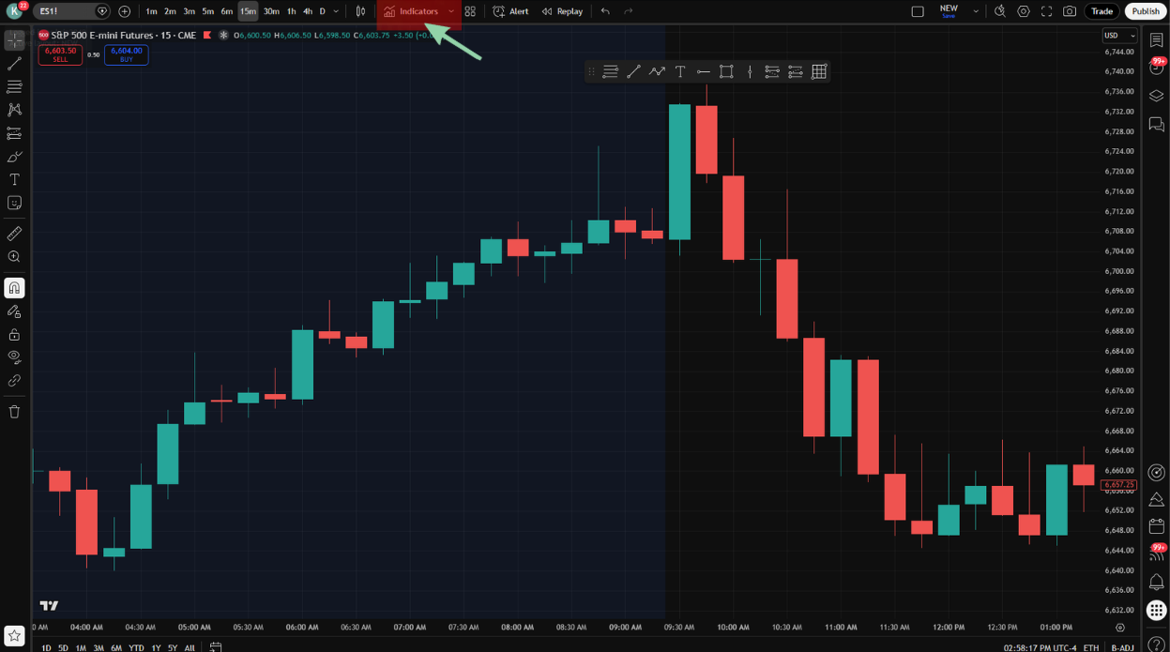Open the USD currency dropdown

tap(1119, 36)
